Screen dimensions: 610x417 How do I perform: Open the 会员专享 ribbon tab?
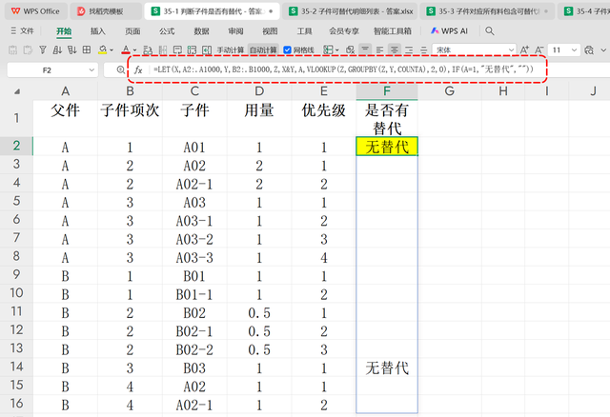click(344, 31)
